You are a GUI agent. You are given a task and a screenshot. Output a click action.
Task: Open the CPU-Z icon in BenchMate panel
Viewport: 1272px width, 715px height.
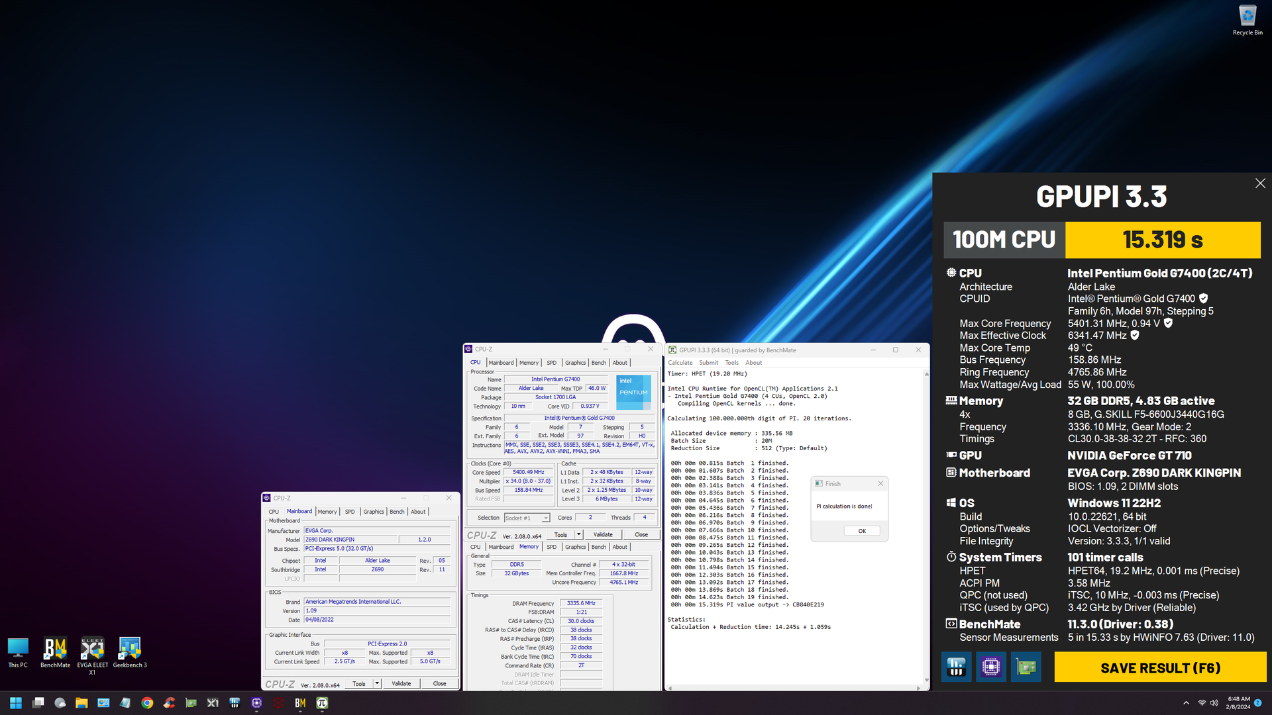pyautogui.click(x=991, y=667)
